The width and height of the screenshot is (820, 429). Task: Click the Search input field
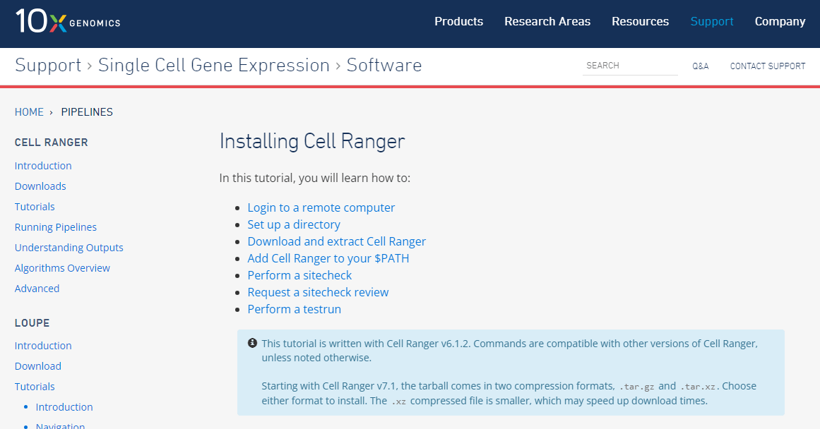coord(629,66)
